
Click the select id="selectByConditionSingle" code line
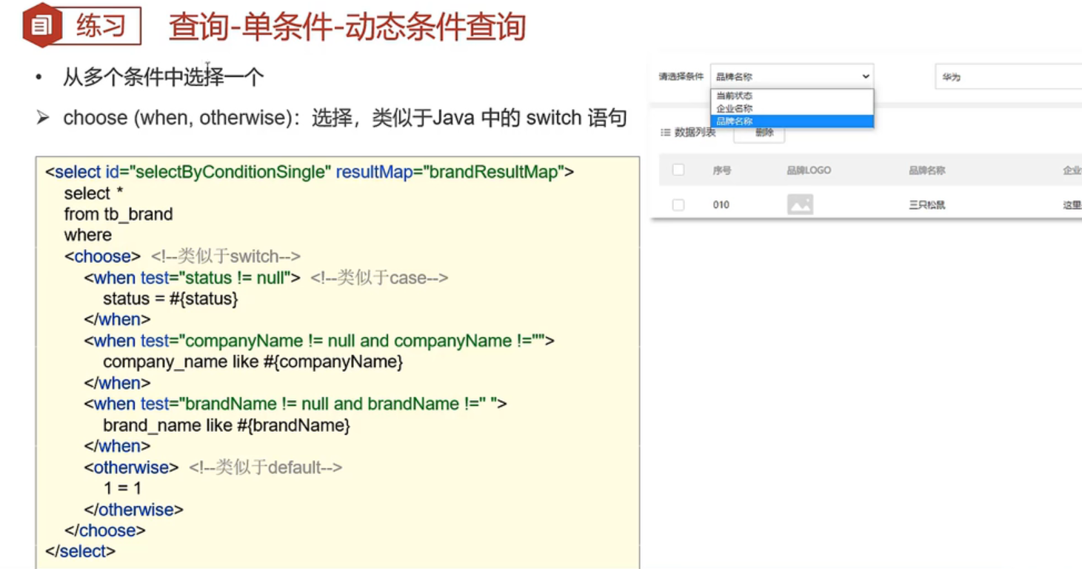point(310,172)
